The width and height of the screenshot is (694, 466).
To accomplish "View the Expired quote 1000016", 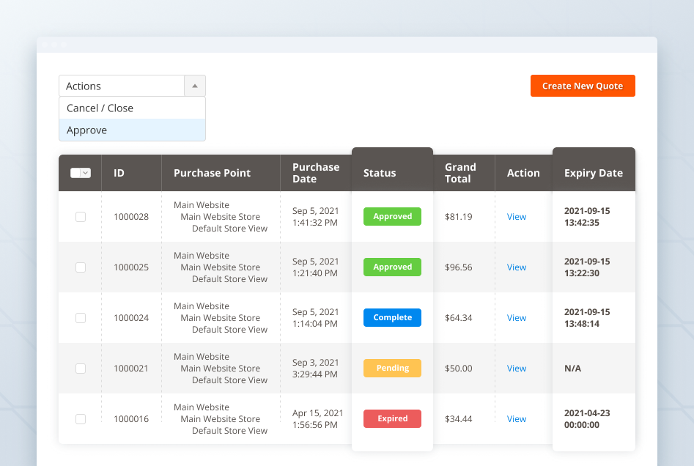I will point(517,419).
